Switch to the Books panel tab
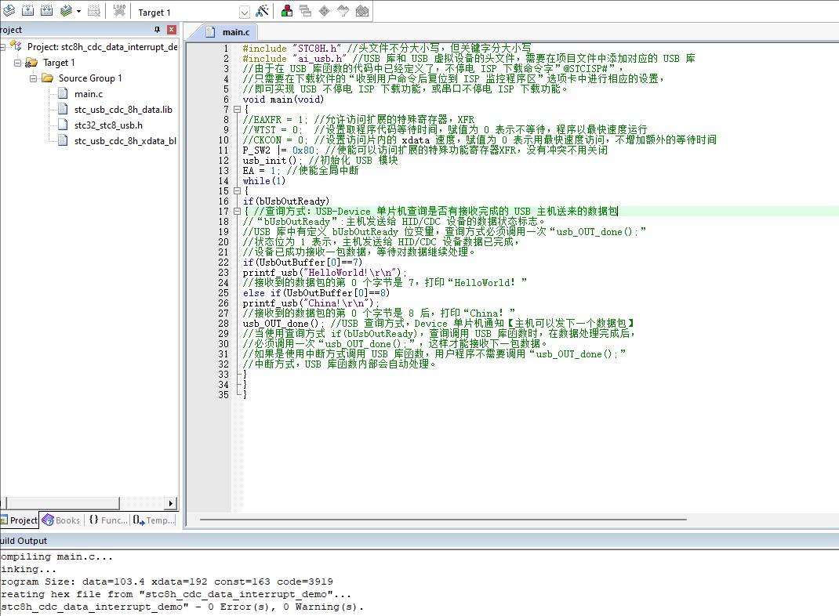The width and height of the screenshot is (839, 616). (61, 520)
